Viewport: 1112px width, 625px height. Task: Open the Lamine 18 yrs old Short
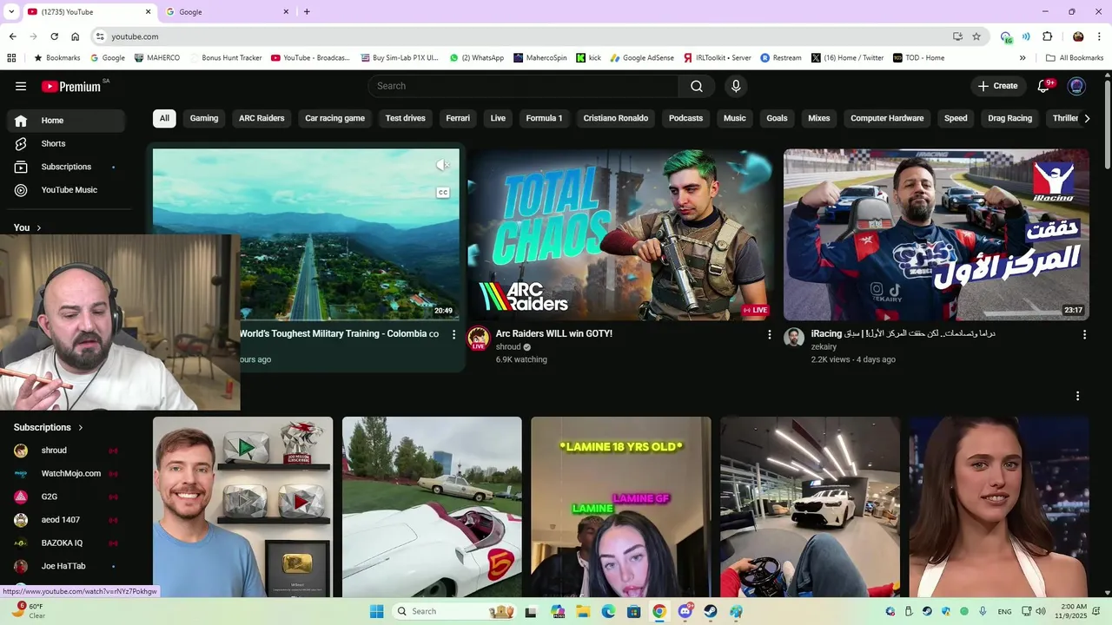[620, 506]
